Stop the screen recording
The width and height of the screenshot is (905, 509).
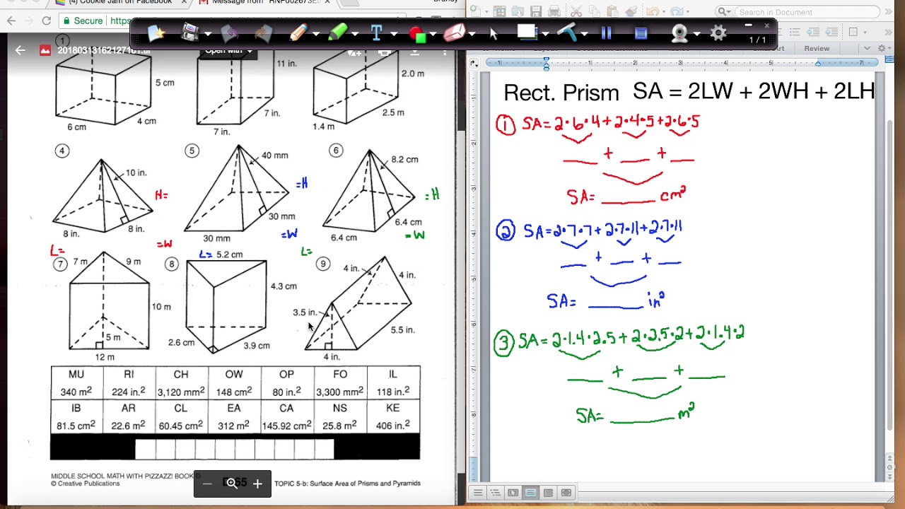click(x=641, y=33)
